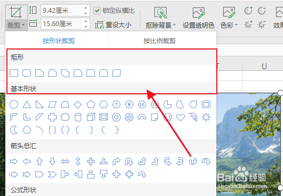Click column U header in spreadsheet

tap(264, 67)
